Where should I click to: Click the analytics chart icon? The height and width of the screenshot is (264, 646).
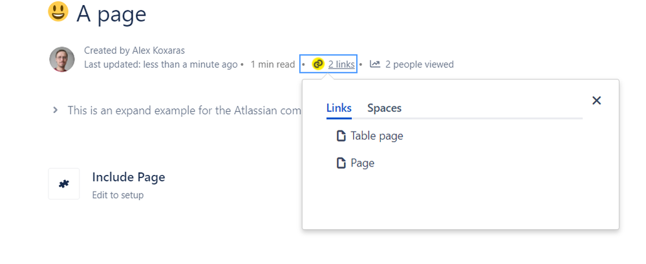374,64
